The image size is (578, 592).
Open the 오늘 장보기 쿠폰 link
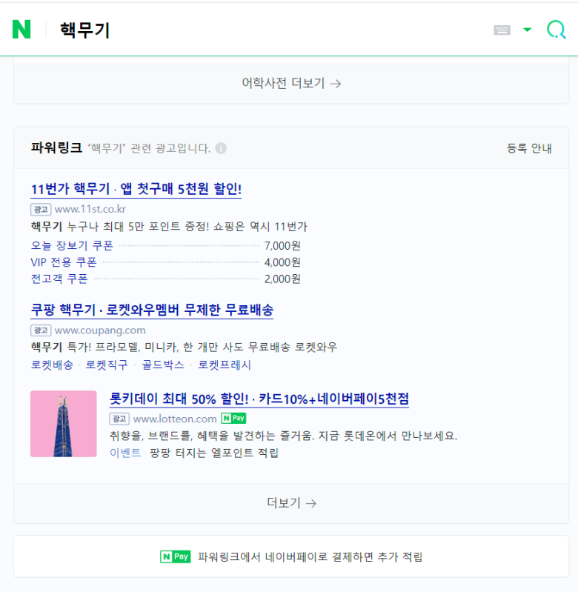pyautogui.click(x=72, y=245)
